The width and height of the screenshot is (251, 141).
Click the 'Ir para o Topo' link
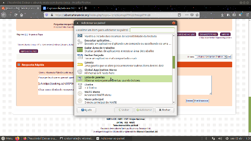pyautogui.click(x=36, y=34)
